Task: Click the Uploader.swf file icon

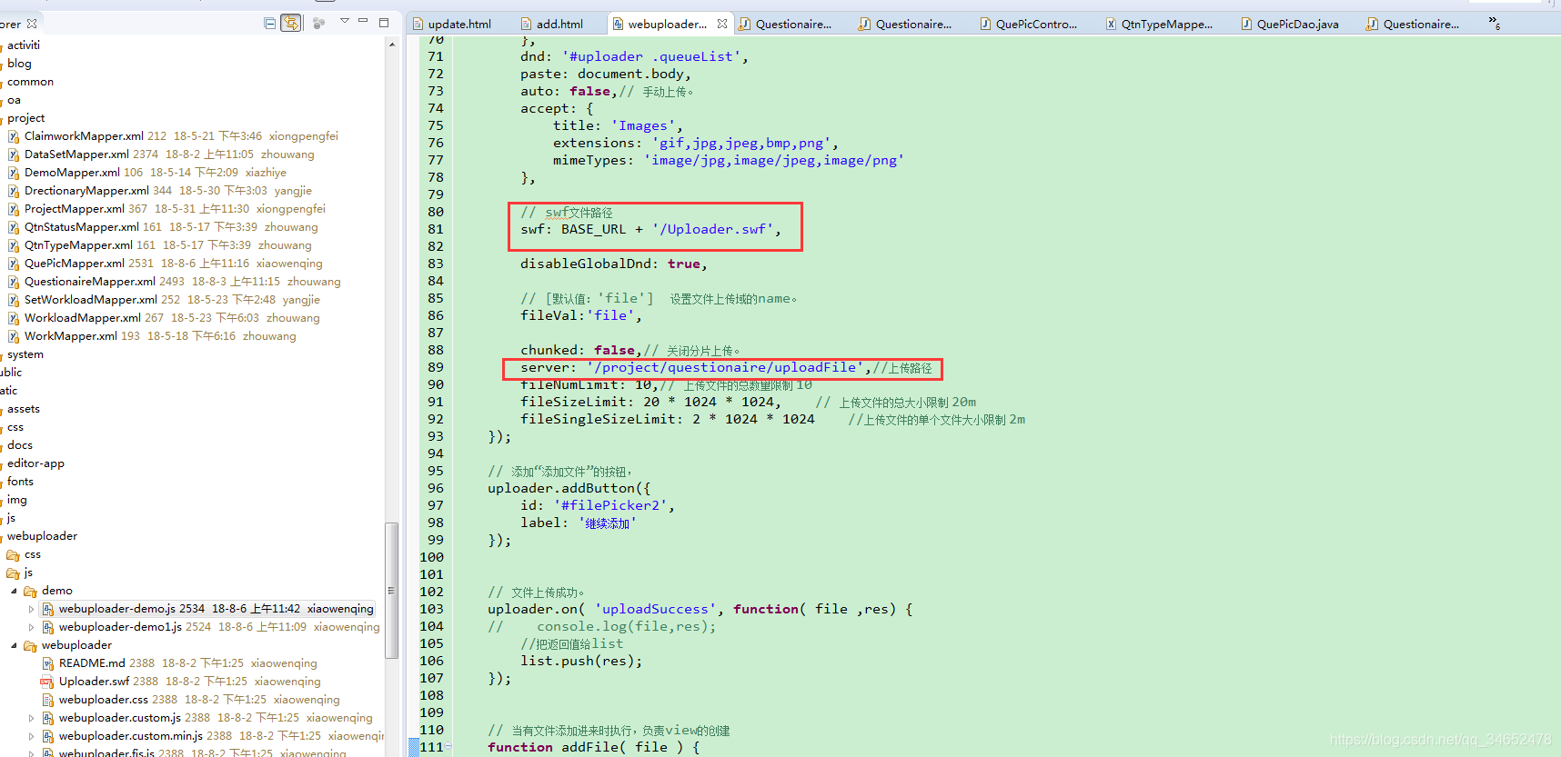Action: 47,682
